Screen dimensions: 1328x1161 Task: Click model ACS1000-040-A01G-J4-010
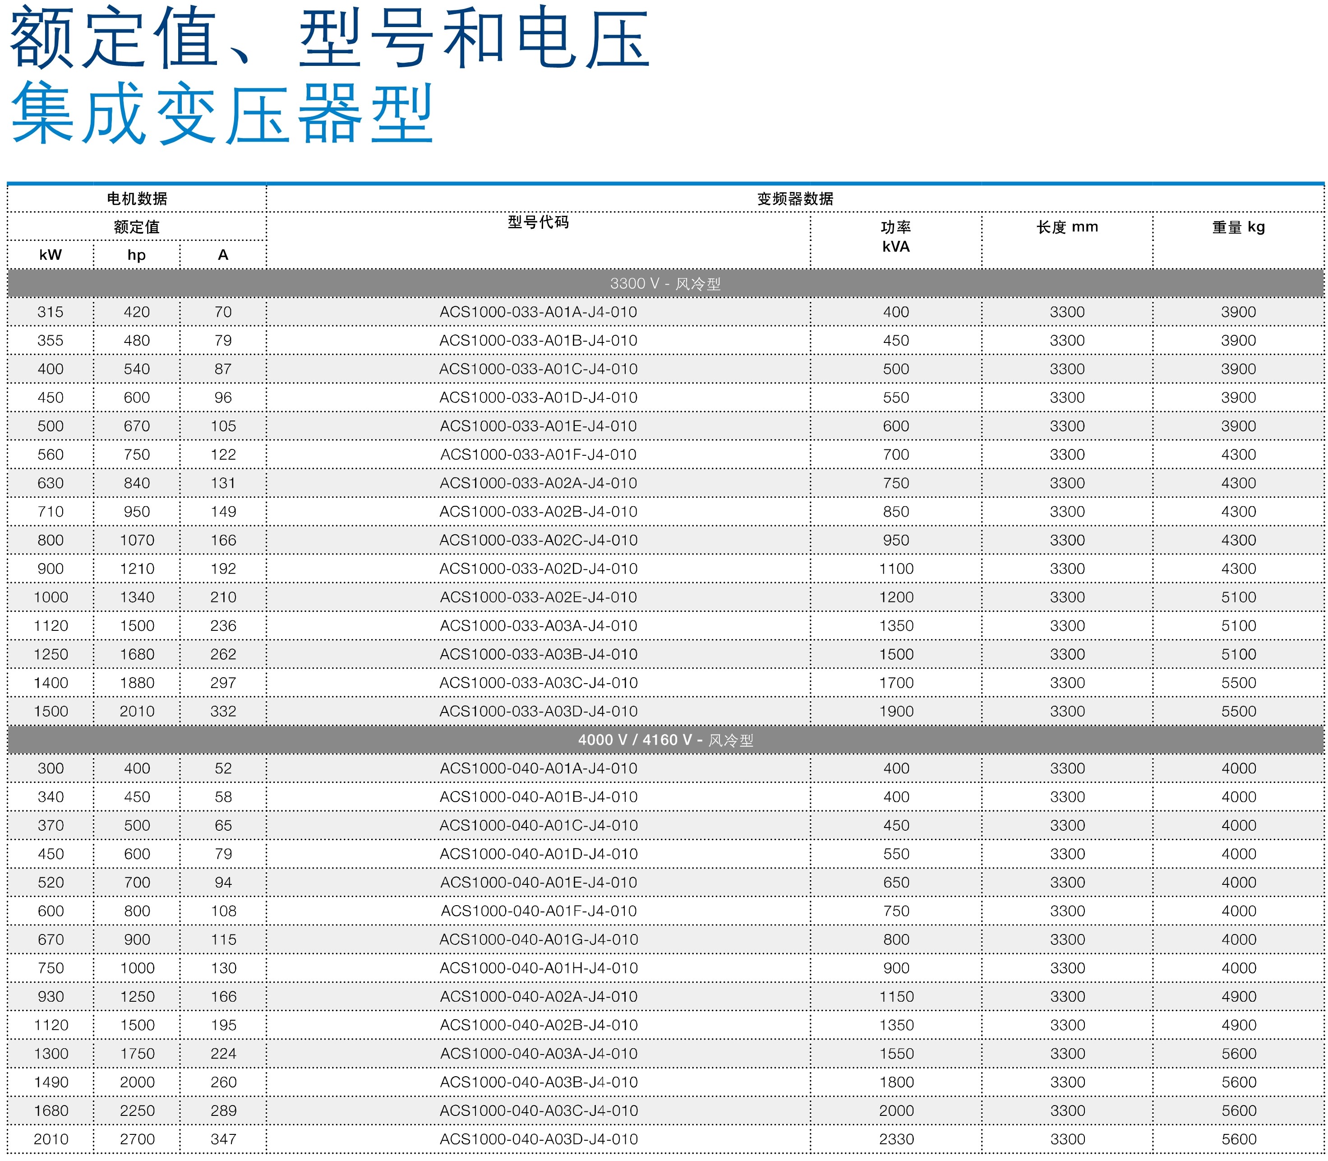tap(538, 939)
